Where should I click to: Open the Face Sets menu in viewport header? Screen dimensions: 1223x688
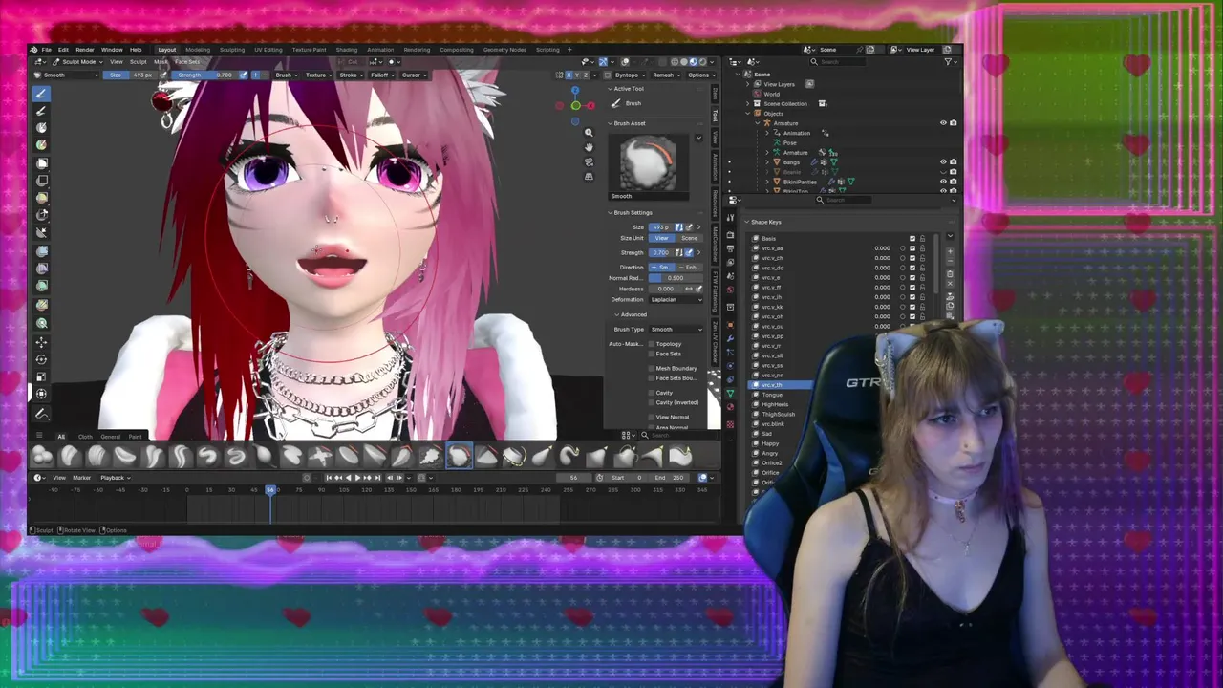(x=187, y=62)
